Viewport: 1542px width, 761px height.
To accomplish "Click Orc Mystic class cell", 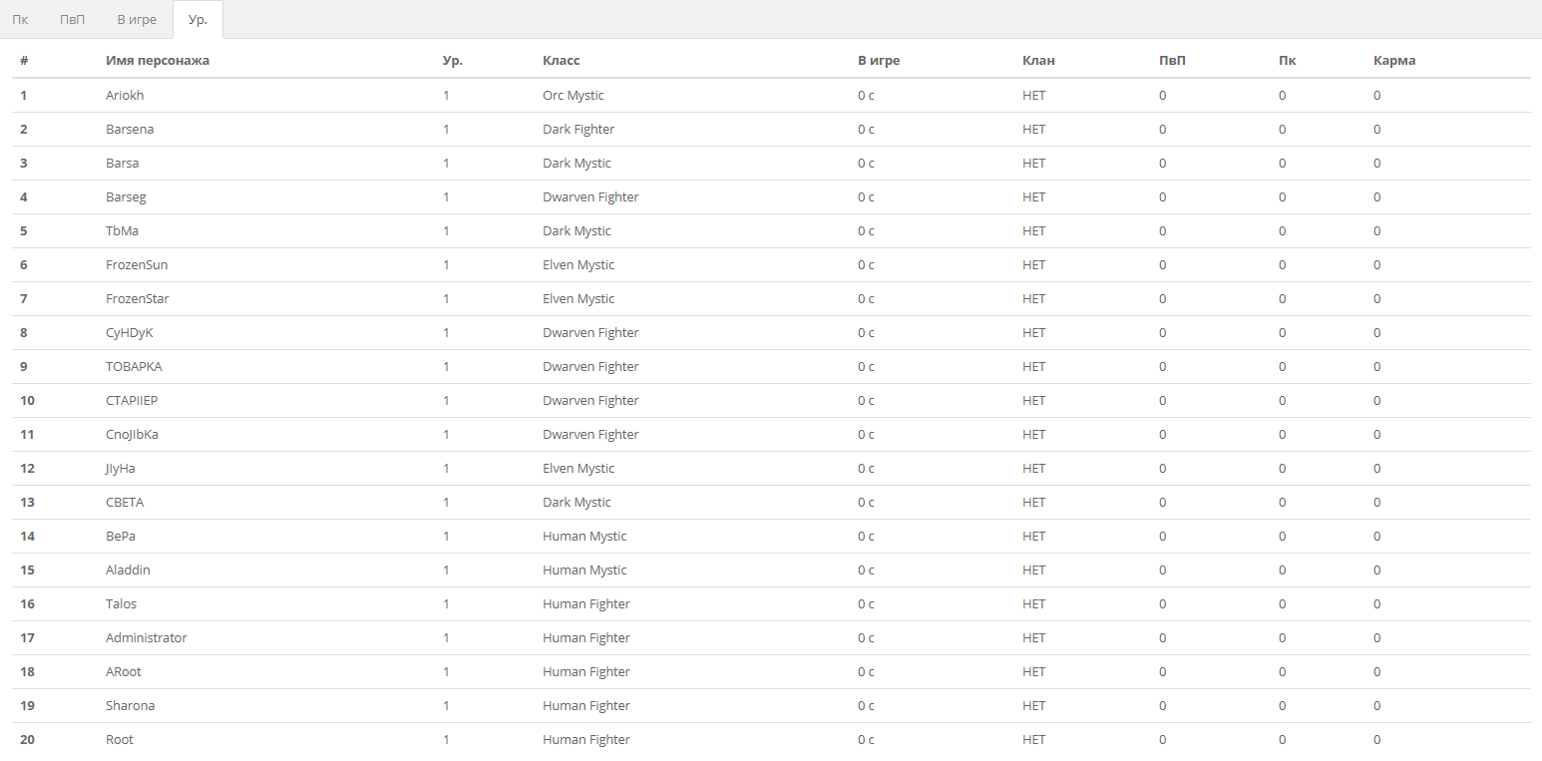I will point(573,96).
